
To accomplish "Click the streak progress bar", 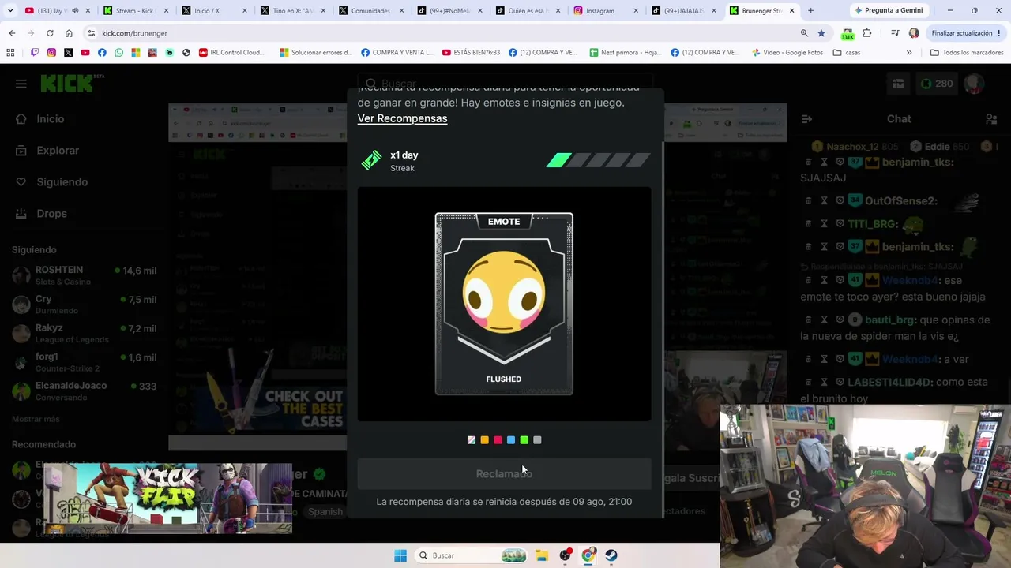I will tap(598, 161).
